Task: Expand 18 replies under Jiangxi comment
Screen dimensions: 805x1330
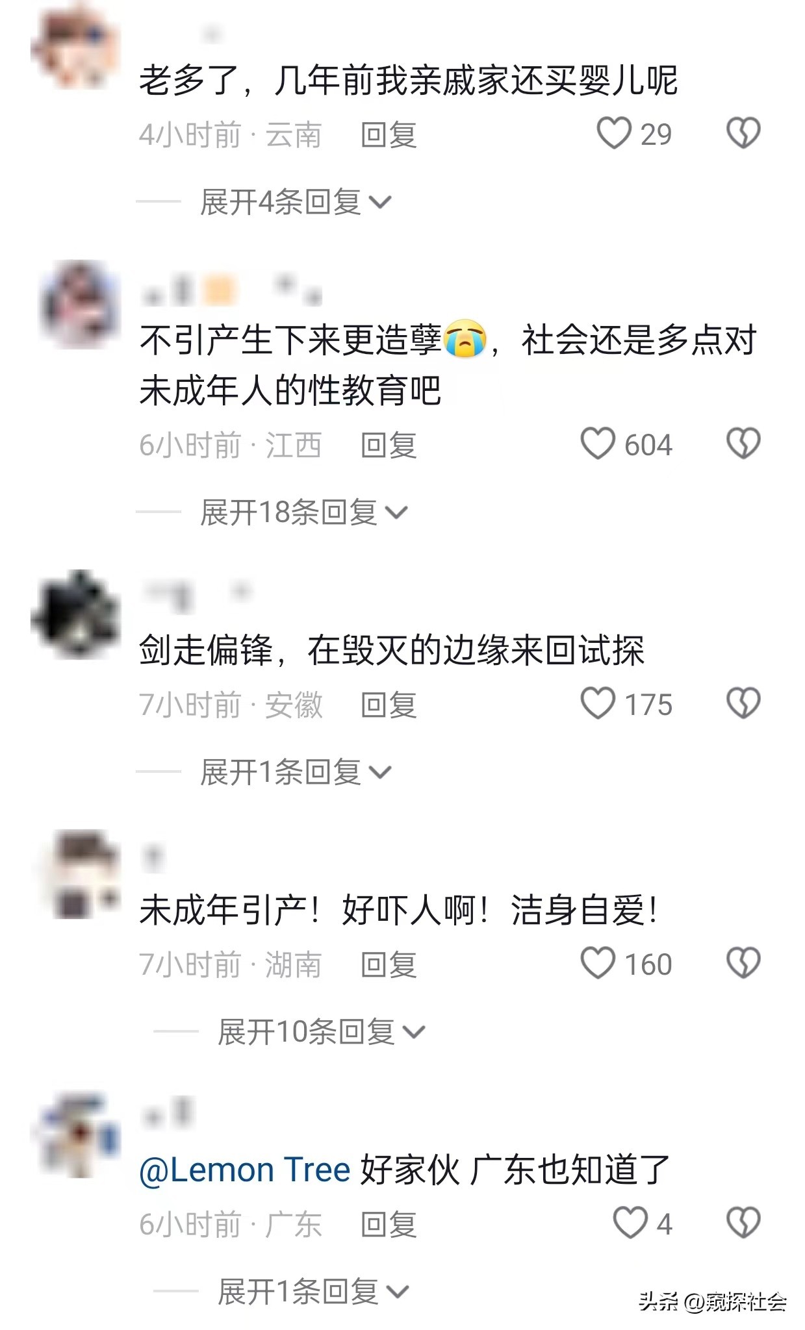Action: pos(303,512)
